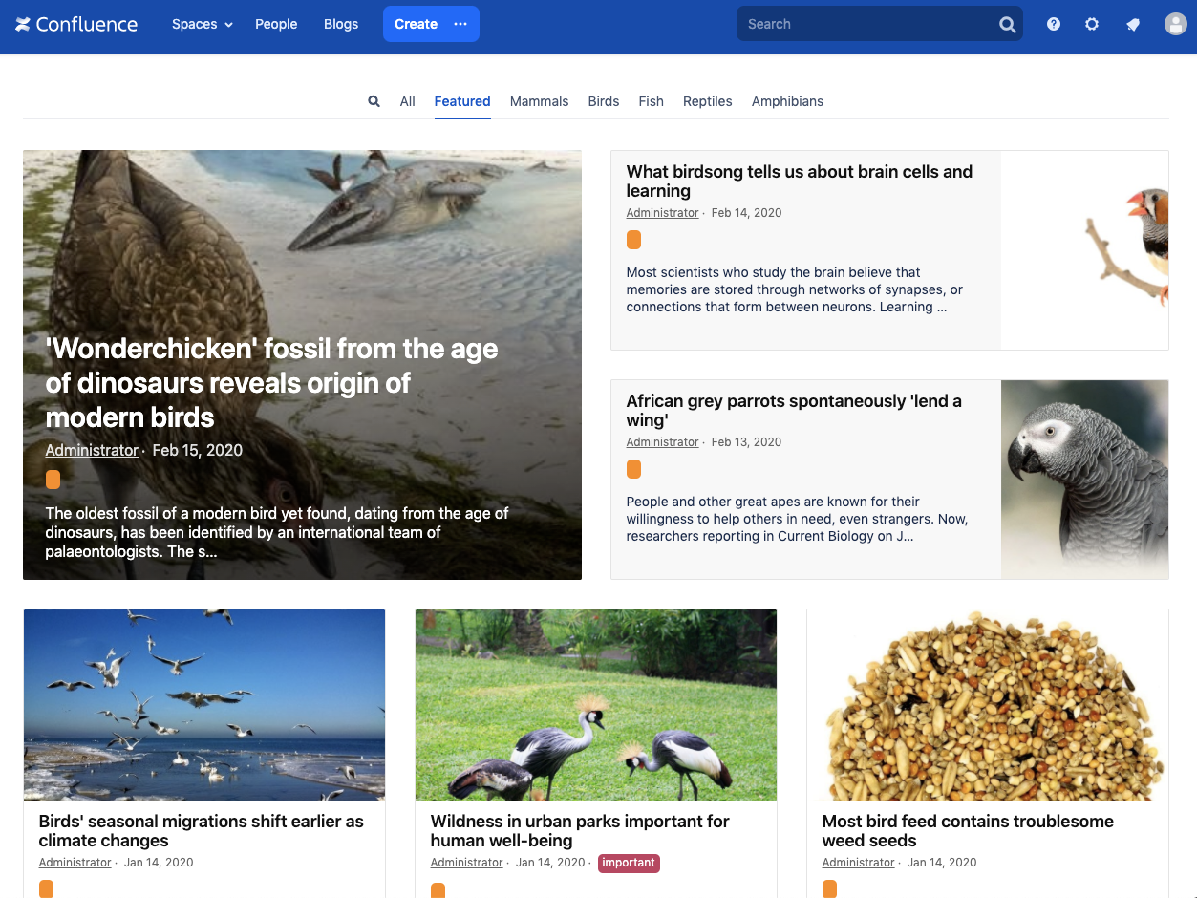Click the notifications megaphone icon
Viewport: 1197px width, 898px height.
[1133, 25]
